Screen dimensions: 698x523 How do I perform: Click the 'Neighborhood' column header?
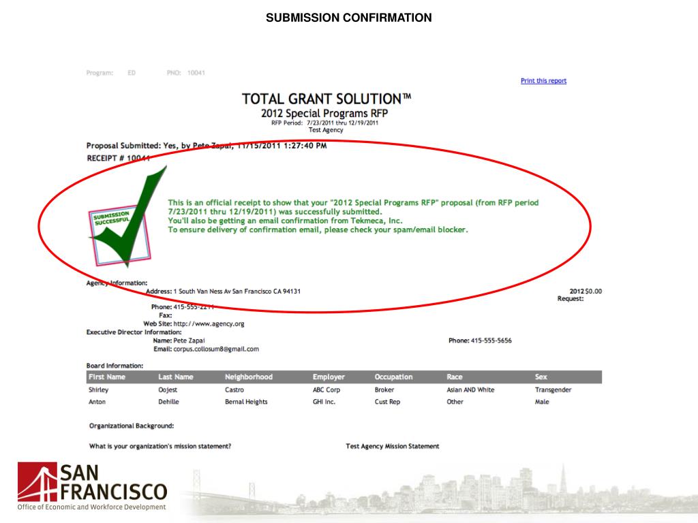pyautogui.click(x=248, y=377)
